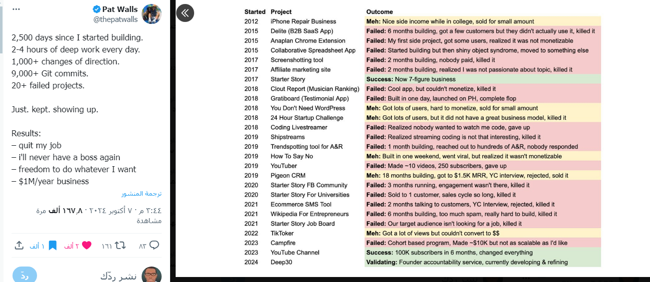Click the reply speech bubble icon
650x282 pixels.
click(x=154, y=245)
